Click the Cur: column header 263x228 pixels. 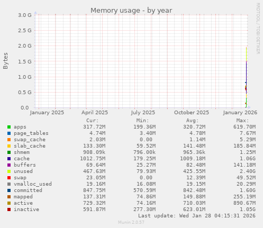click(93, 121)
